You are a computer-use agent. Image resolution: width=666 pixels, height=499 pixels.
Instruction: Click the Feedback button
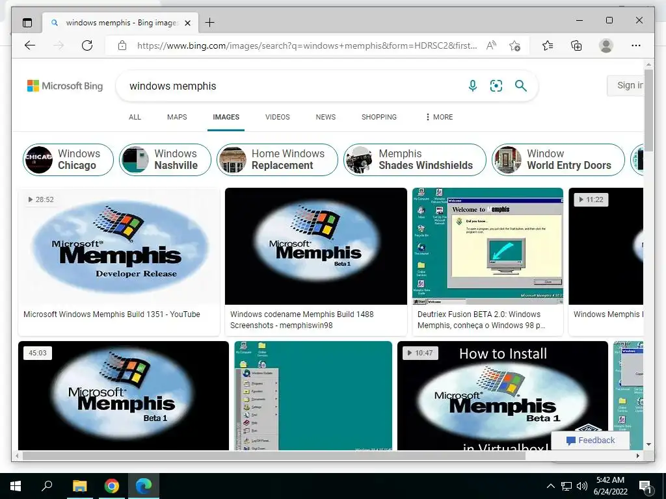(x=591, y=440)
